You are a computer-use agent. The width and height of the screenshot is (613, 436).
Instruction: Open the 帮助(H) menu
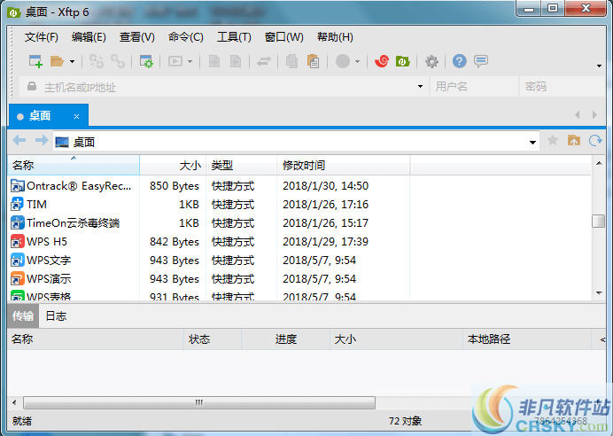[x=335, y=37]
